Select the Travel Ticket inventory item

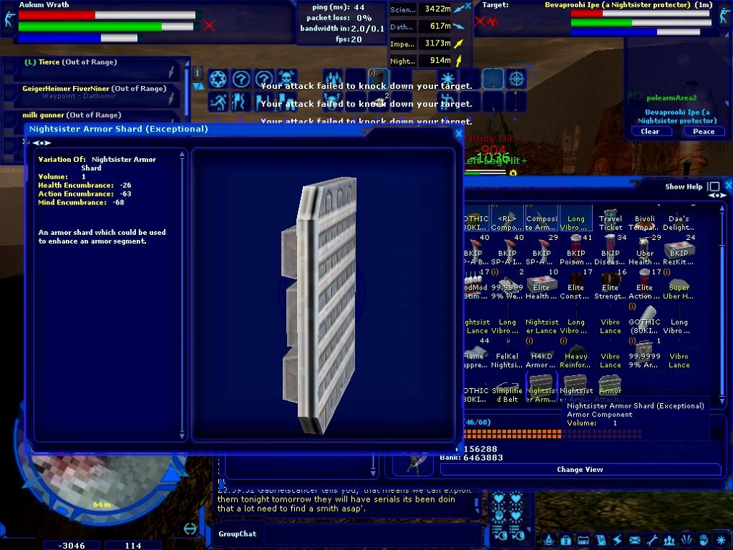[x=610, y=220]
